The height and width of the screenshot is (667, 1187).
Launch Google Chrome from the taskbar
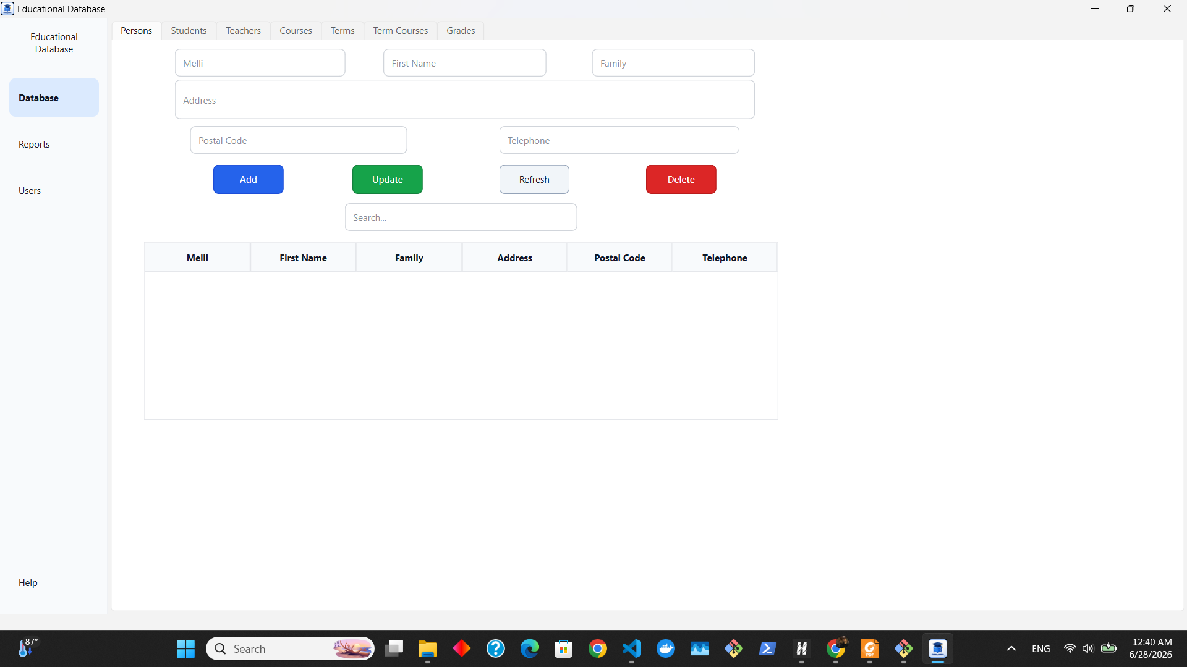[598, 648]
